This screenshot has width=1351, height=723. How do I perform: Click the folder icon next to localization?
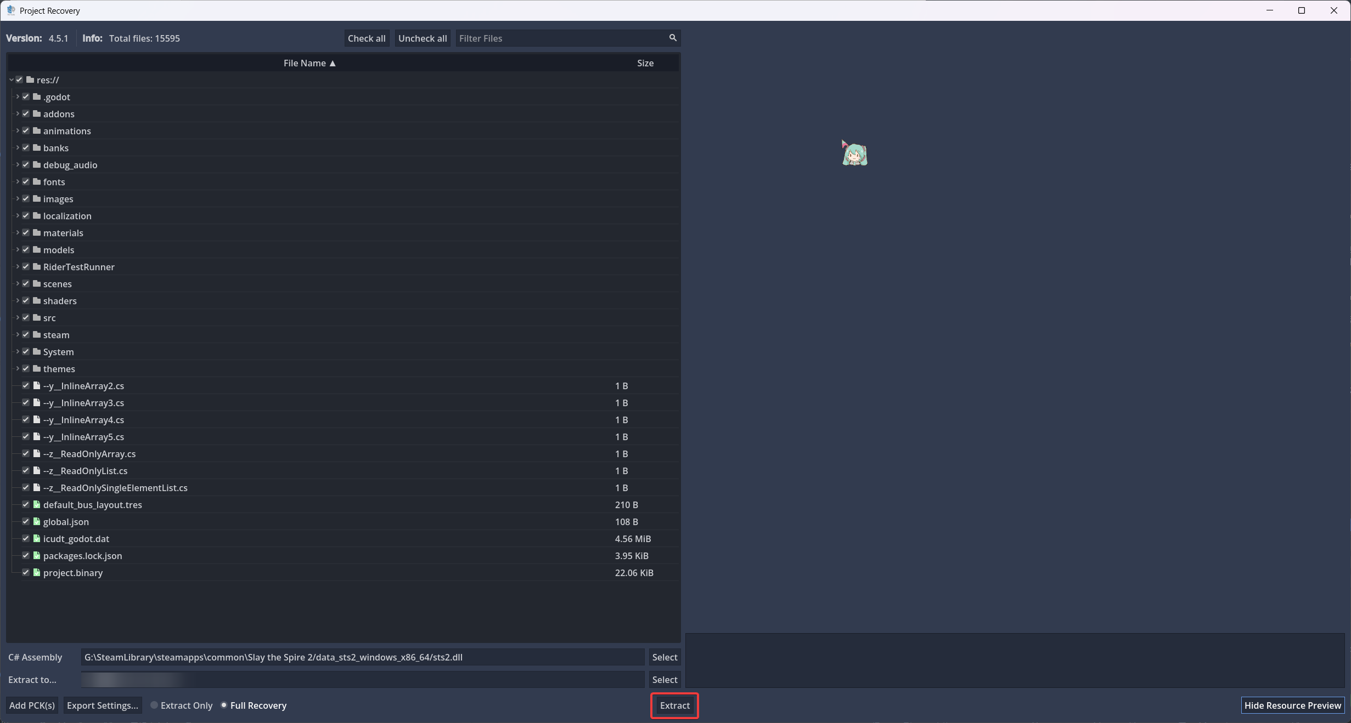tap(37, 215)
